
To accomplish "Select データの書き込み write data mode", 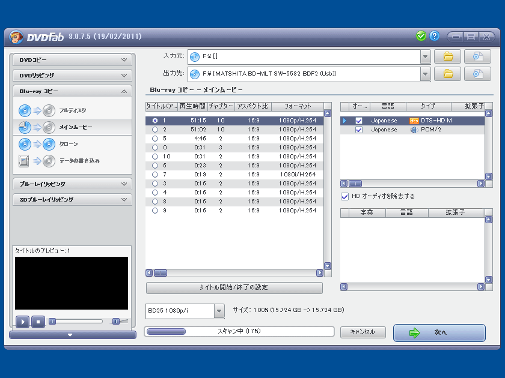I will [73, 161].
